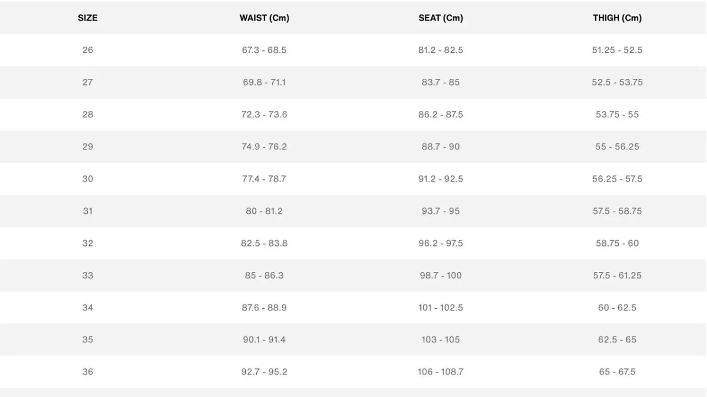This screenshot has width=707, height=397.
Task: Select the waist value 77.4 - 78.7
Action: click(x=264, y=179)
